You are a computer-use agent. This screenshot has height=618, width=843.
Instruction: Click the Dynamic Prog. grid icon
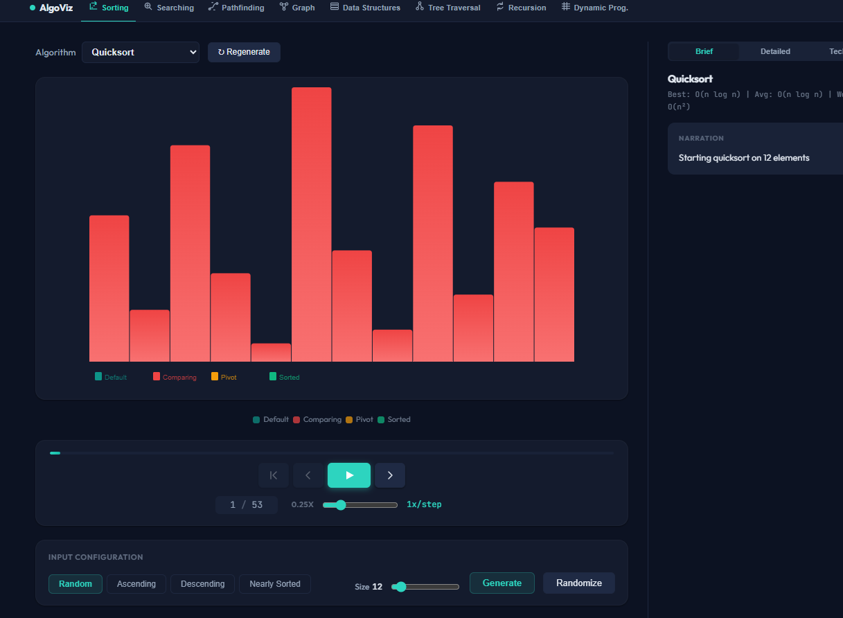[x=566, y=7]
